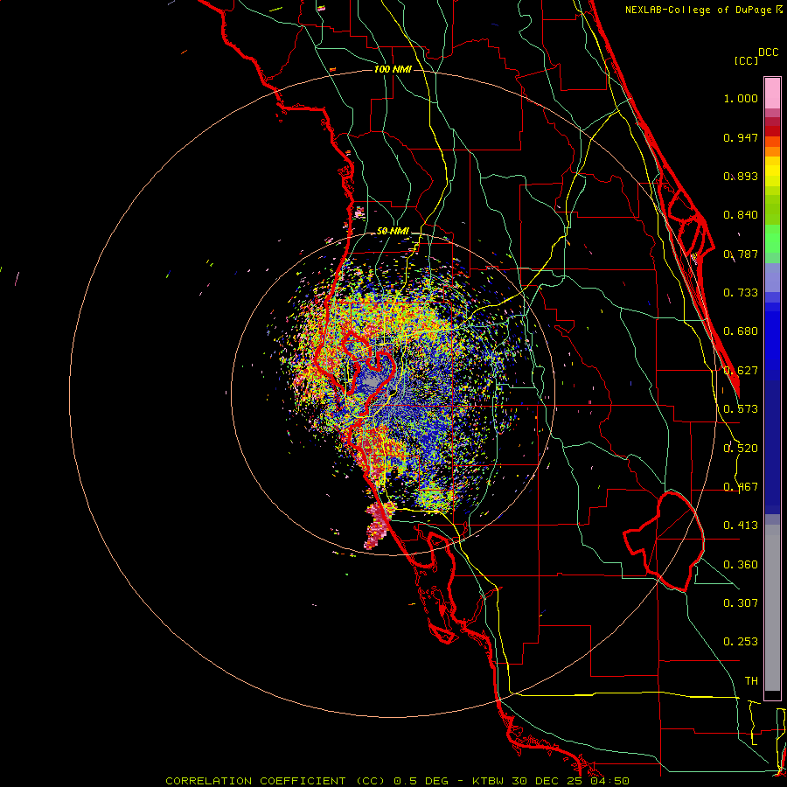Select the 0.733 value on the color scale
The height and width of the screenshot is (787, 787).
click(x=741, y=293)
